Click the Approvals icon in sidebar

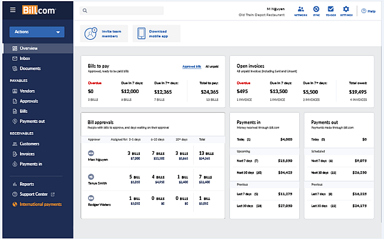[15, 101]
